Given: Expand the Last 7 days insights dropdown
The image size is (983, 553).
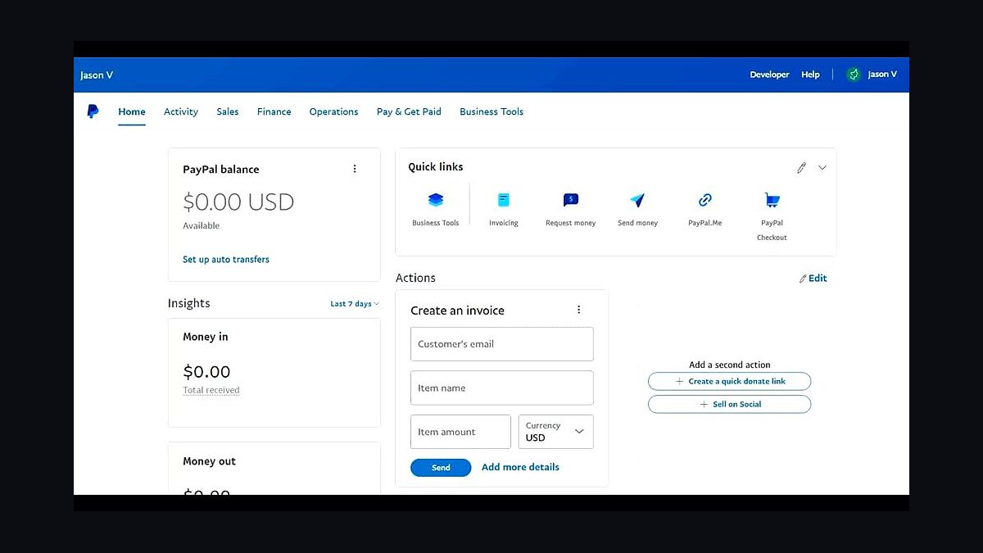Looking at the screenshot, I should [x=355, y=304].
